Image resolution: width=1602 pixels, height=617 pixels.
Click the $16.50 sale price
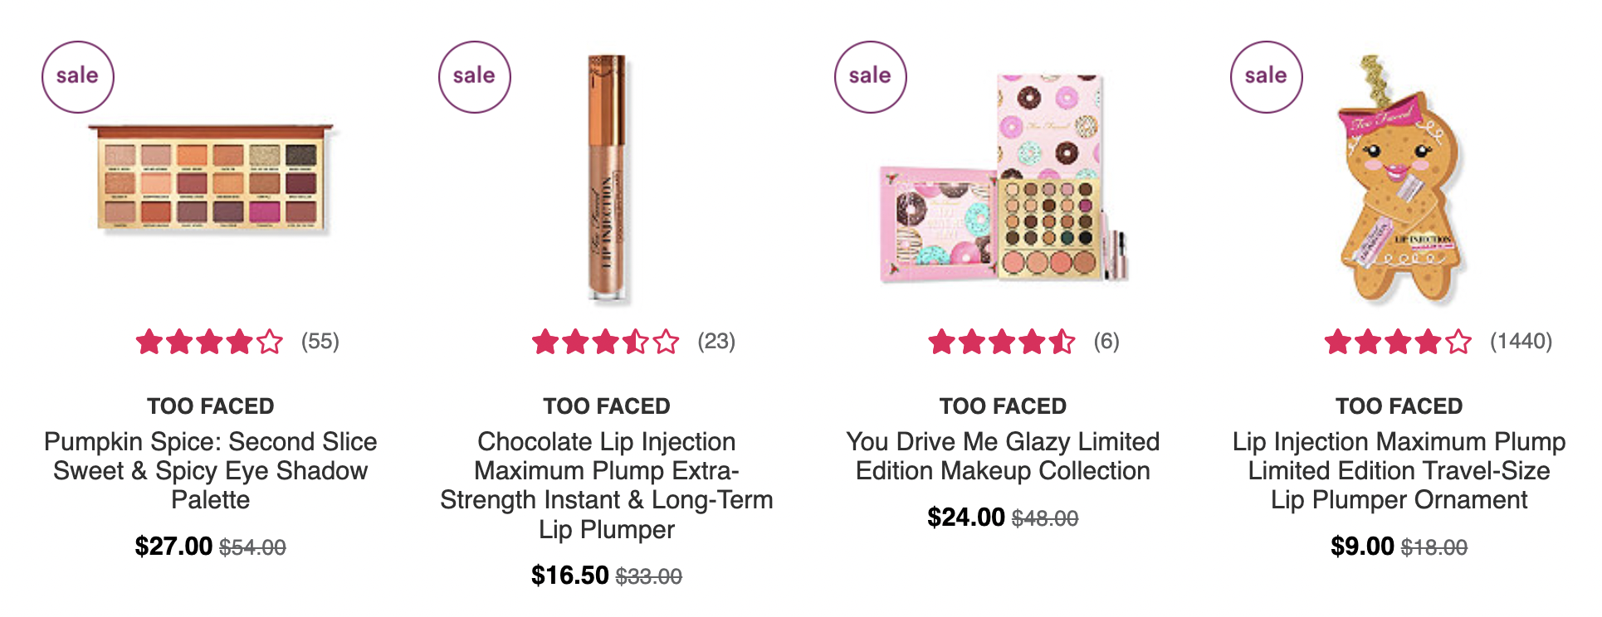570,576
